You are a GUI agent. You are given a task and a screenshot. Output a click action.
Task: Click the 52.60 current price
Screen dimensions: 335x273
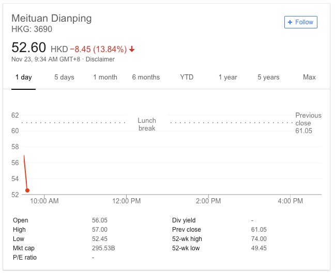[x=28, y=47]
